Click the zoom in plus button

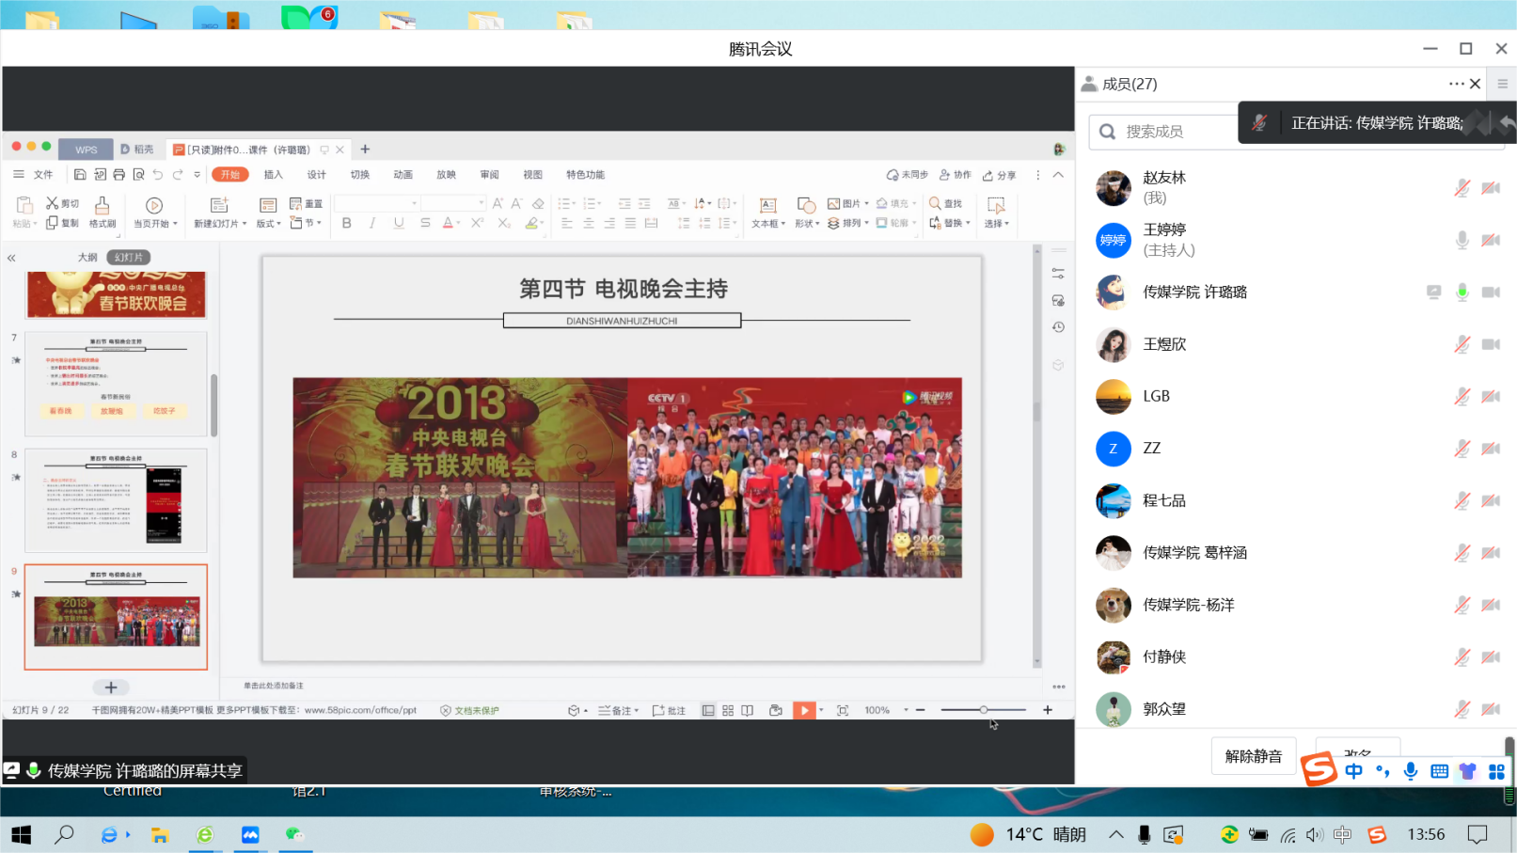pyautogui.click(x=1048, y=710)
